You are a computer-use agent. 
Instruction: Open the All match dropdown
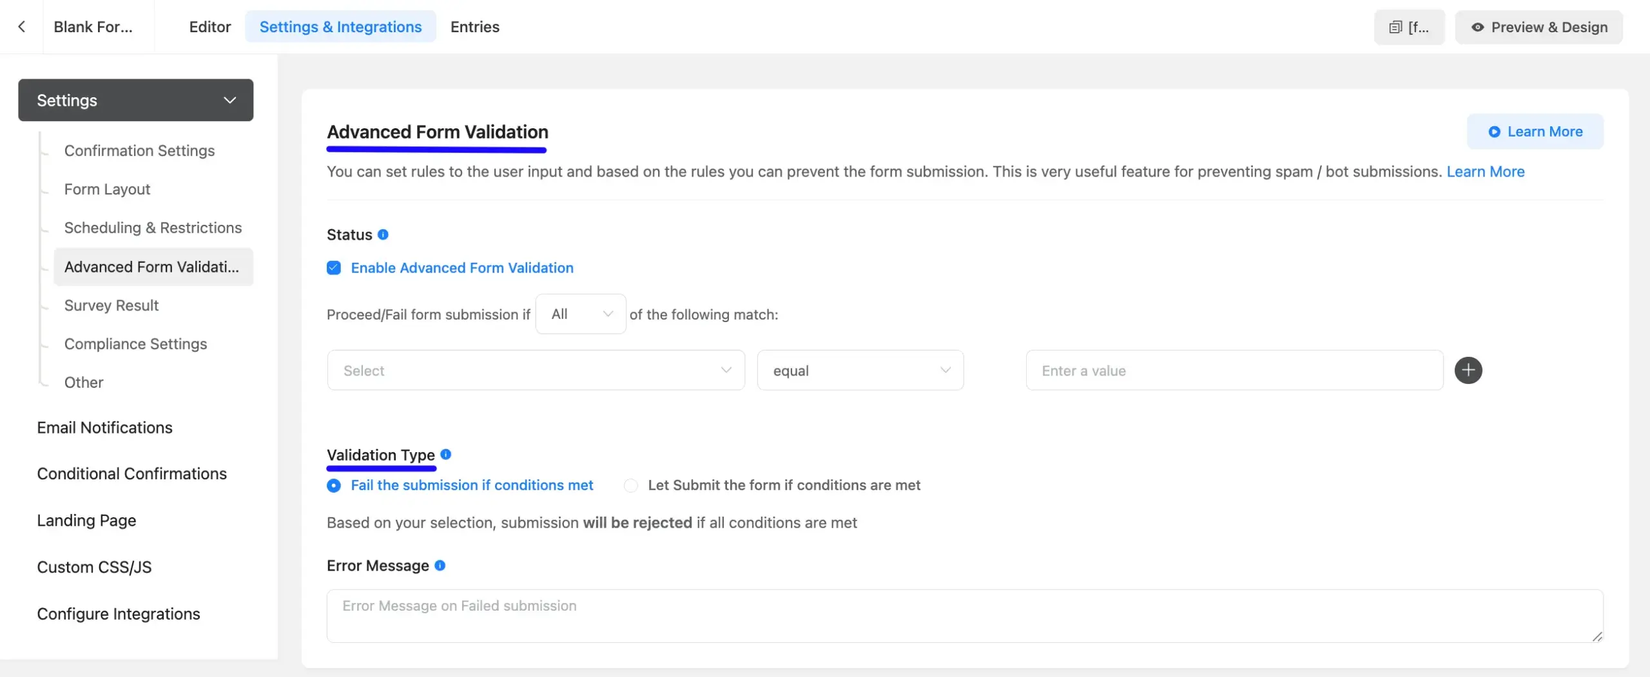tap(579, 314)
